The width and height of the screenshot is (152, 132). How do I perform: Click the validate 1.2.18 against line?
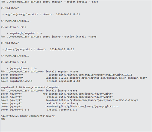click(x=74, y=78)
